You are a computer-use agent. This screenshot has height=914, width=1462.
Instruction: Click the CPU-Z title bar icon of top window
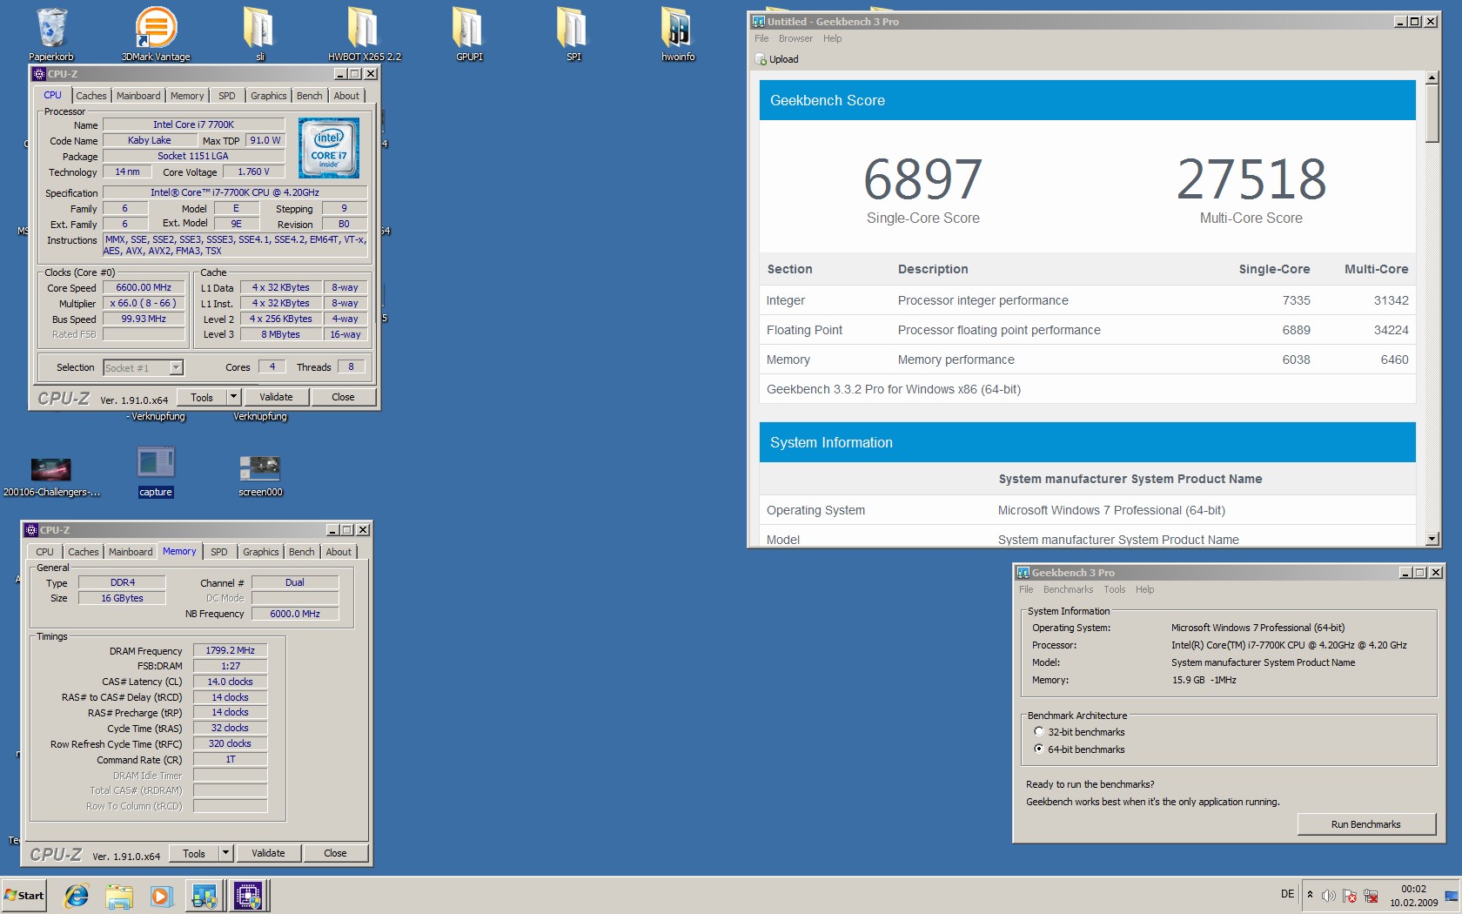point(38,74)
